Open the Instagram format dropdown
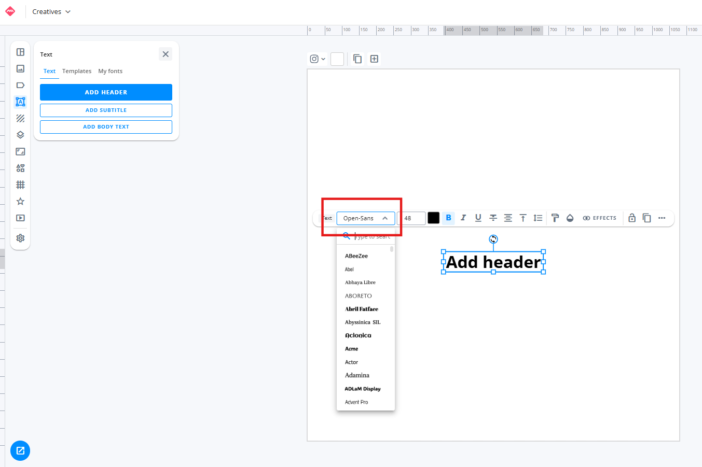 317,59
